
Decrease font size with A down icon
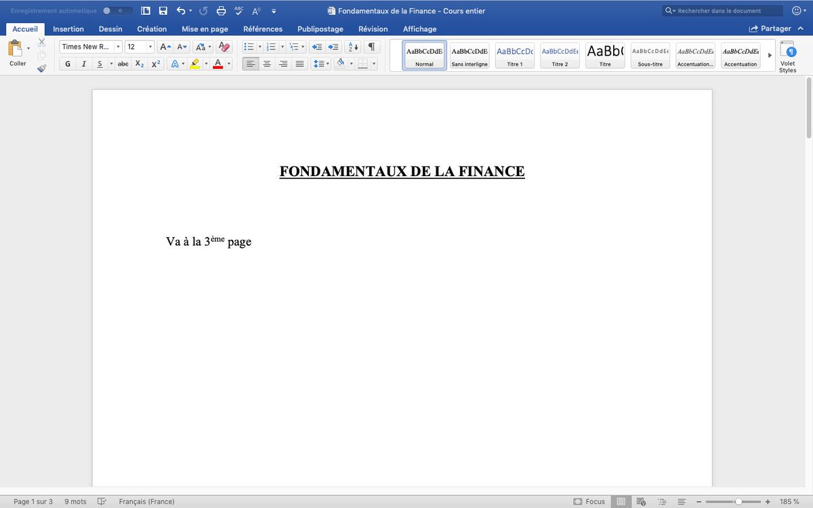click(x=182, y=47)
